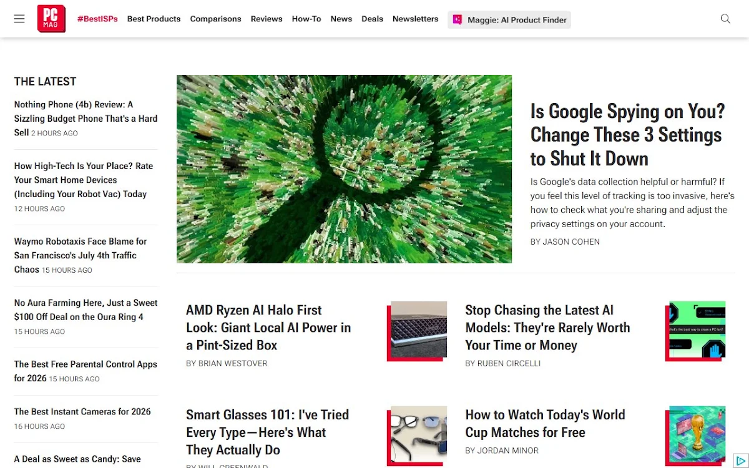Click the PCMag logo
Image resolution: width=749 pixels, height=468 pixels.
coord(51,19)
